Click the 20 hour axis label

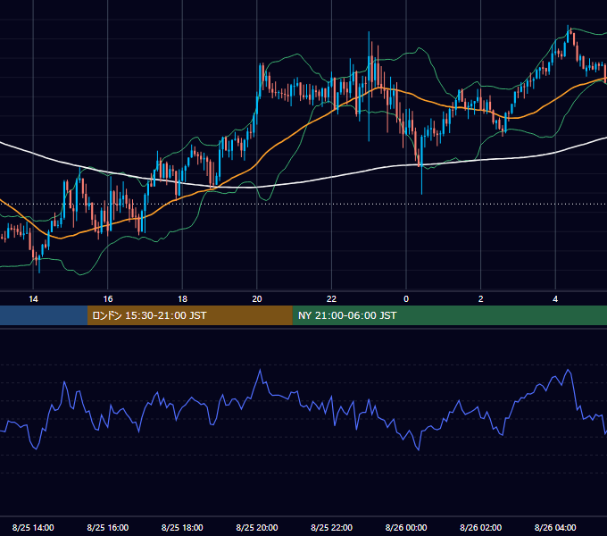(257, 298)
